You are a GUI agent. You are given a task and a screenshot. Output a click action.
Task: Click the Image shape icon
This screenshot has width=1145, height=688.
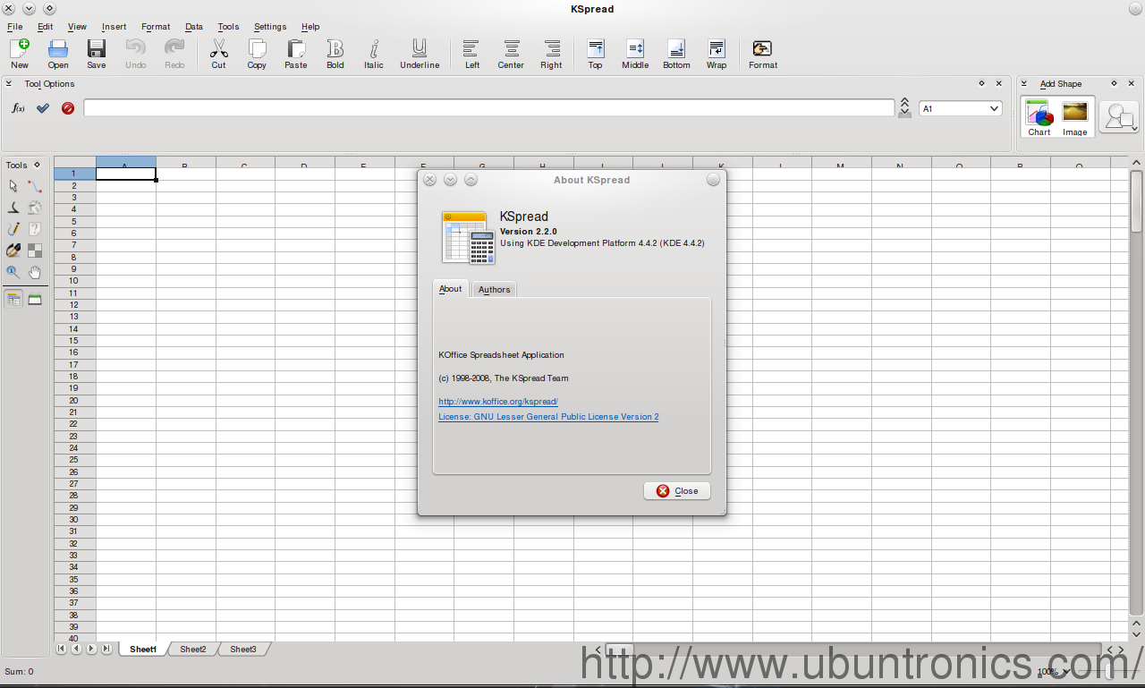click(x=1074, y=117)
